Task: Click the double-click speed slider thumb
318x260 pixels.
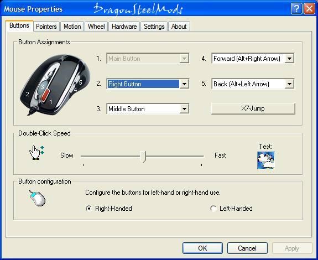Action: tap(143, 157)
